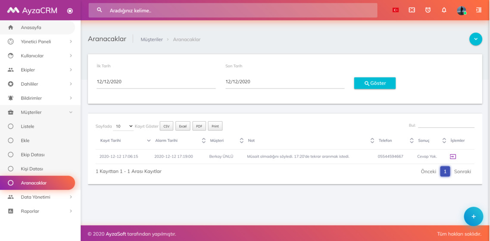Click the Turkish flag language icon
This screenshot has height=241, width=490.
(395, 10)
